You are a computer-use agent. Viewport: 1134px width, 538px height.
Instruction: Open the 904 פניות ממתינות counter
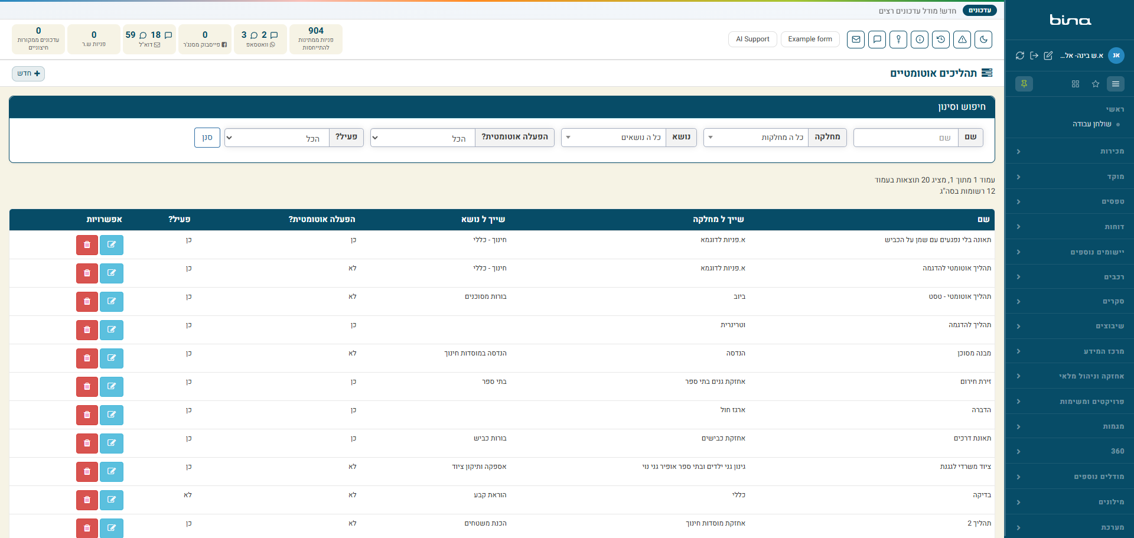click(316, 39)
